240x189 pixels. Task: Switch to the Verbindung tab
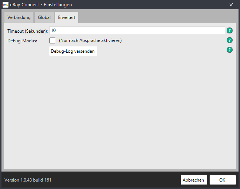click(x=19, y=17)
